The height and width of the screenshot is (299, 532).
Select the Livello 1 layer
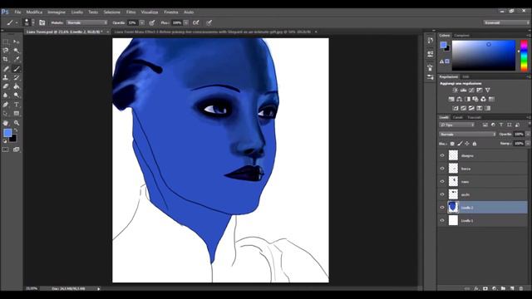click(483, 221)
